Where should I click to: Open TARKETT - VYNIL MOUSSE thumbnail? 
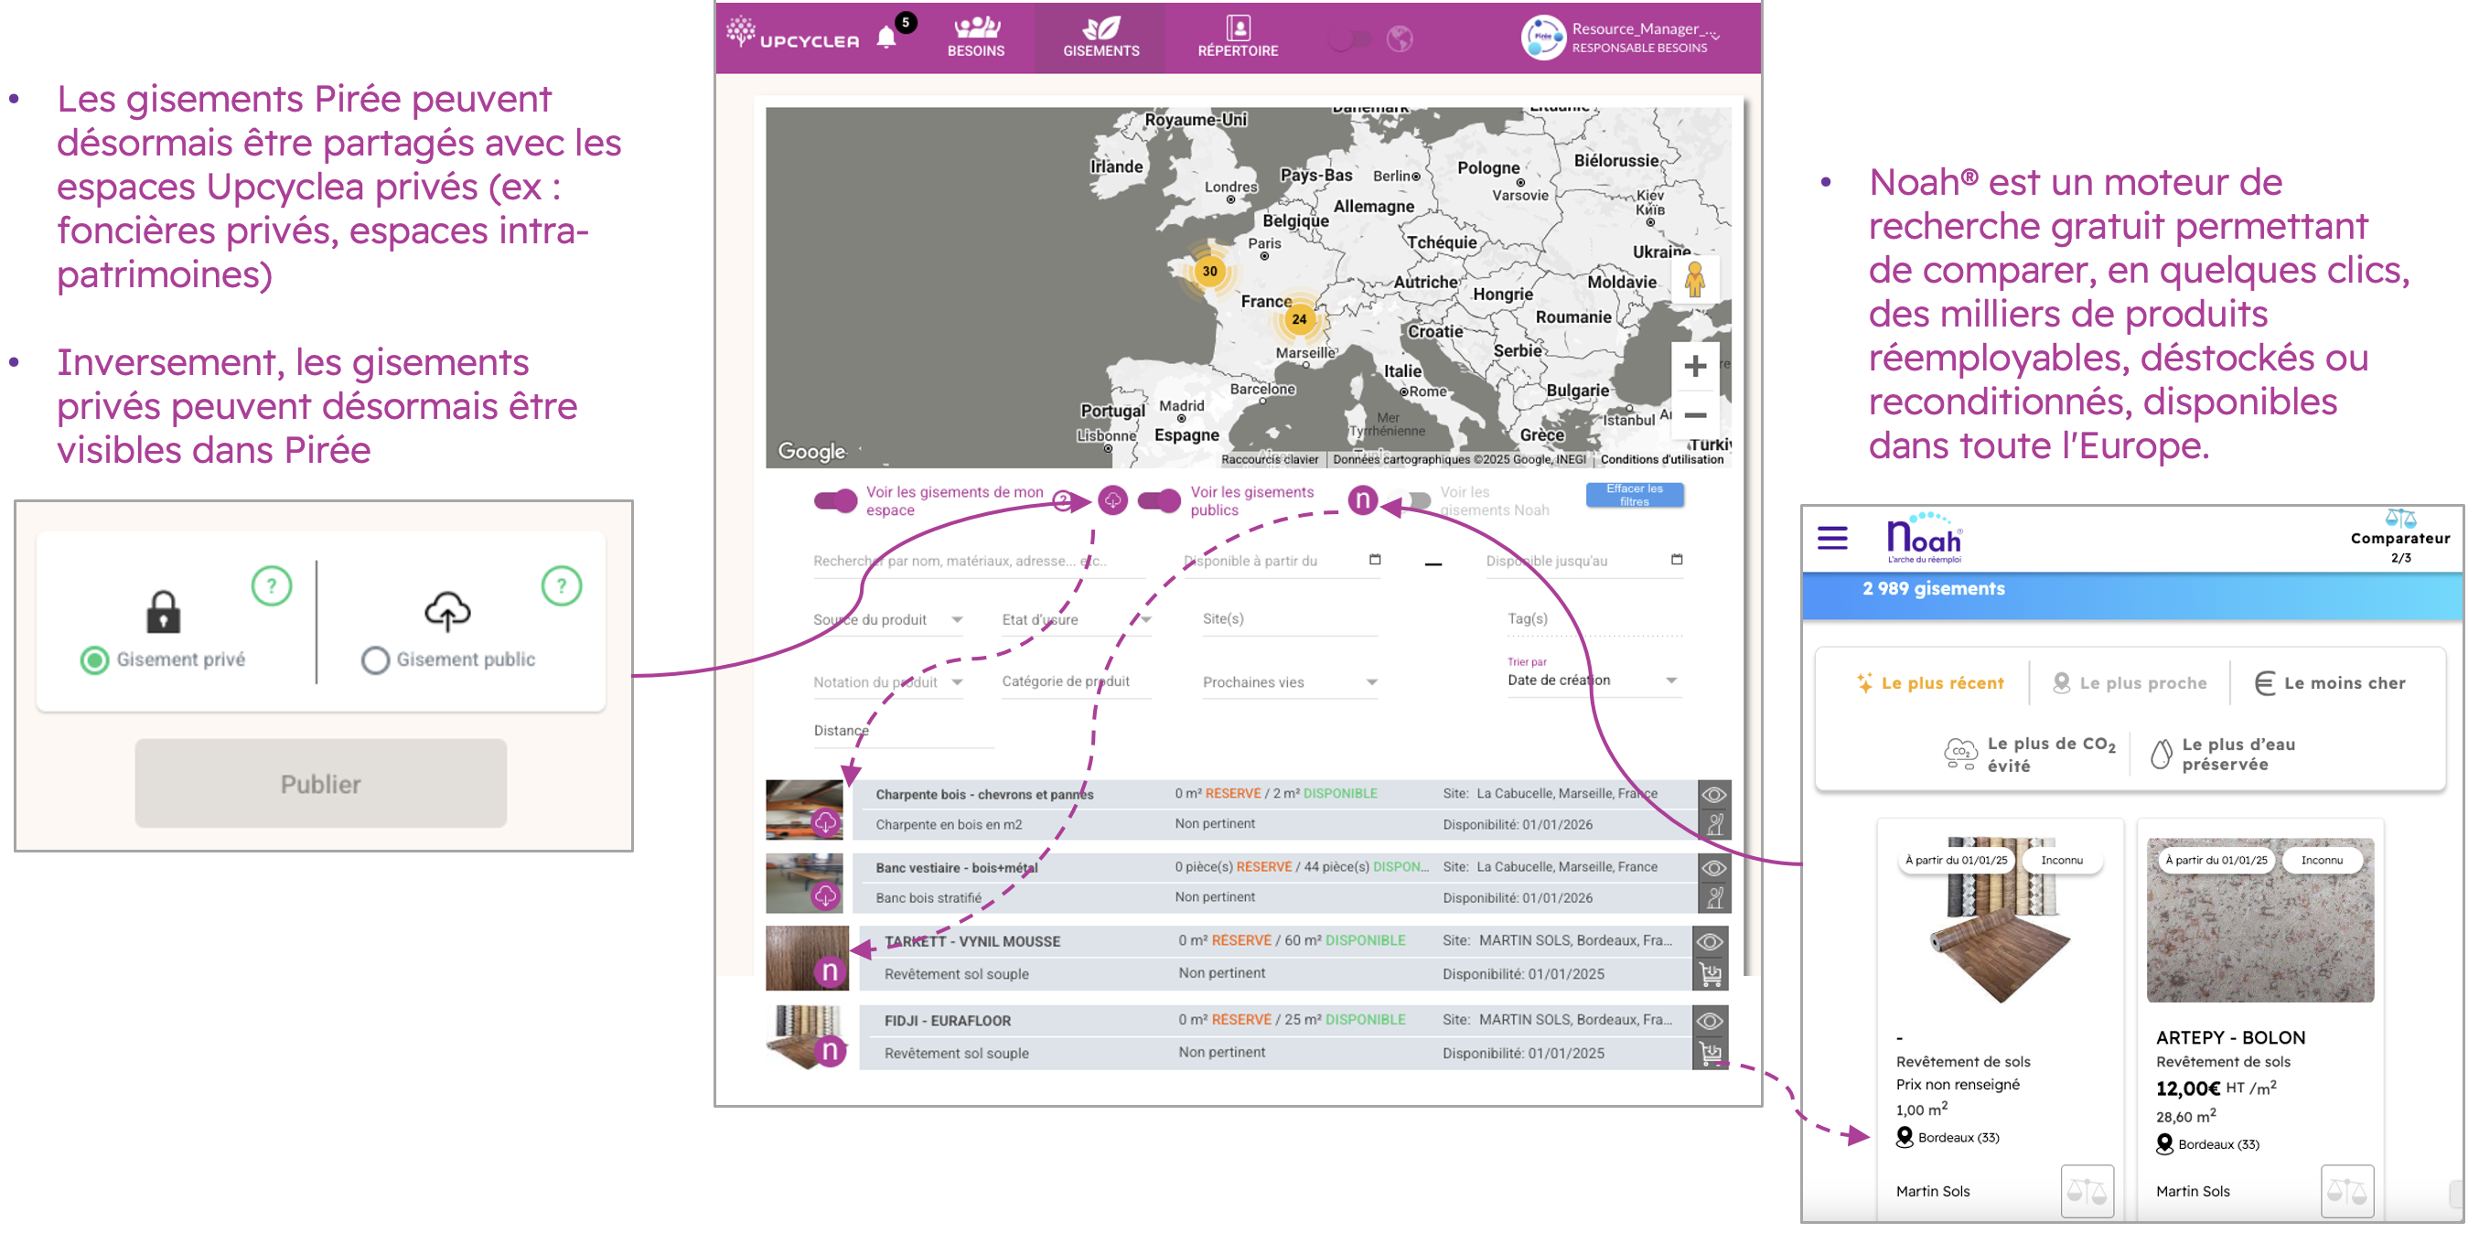(x=807, y=959)
